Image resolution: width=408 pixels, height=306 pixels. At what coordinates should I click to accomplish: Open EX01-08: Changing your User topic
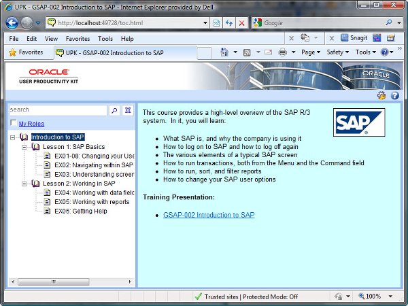click(95, 156)
